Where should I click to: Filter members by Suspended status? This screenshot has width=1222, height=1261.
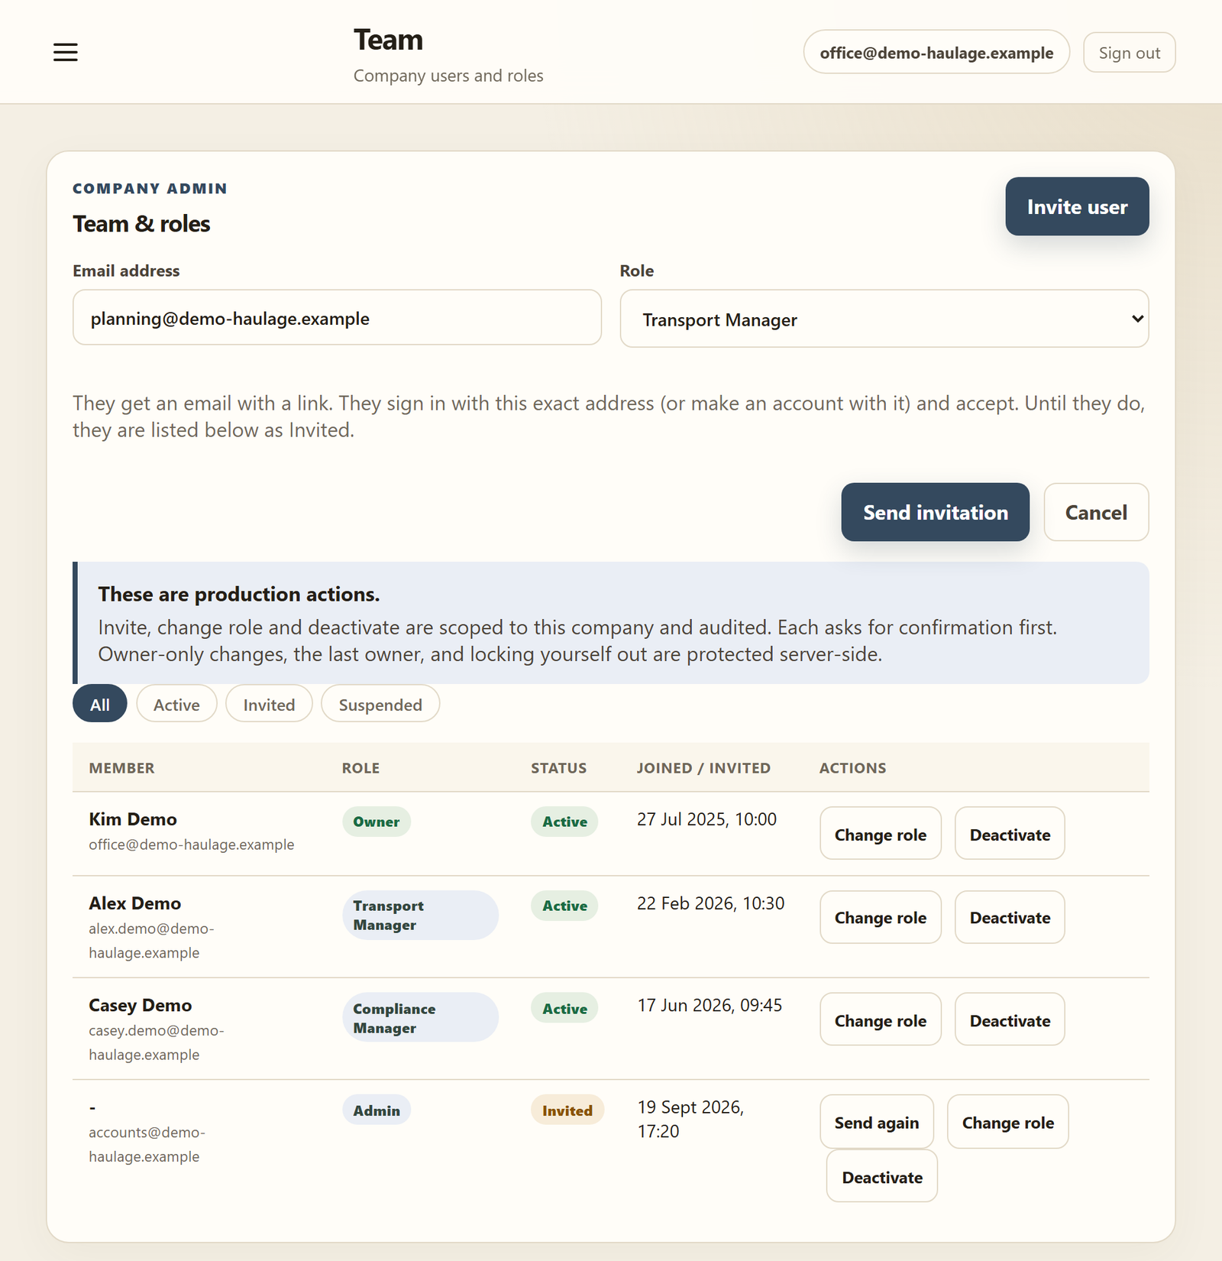[x=380, y=704]
